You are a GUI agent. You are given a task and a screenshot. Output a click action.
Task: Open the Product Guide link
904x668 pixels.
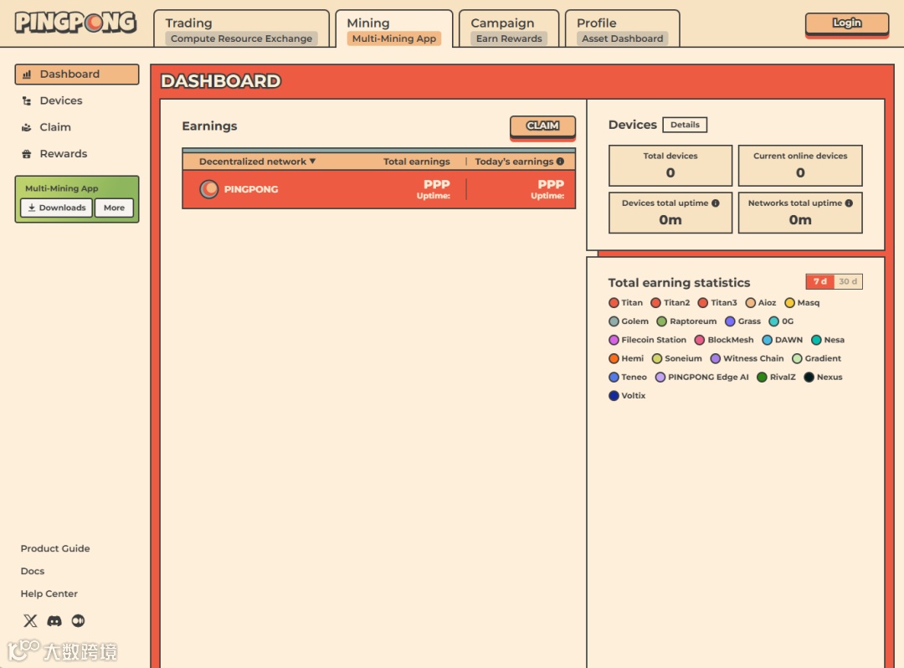coord(55,548)
